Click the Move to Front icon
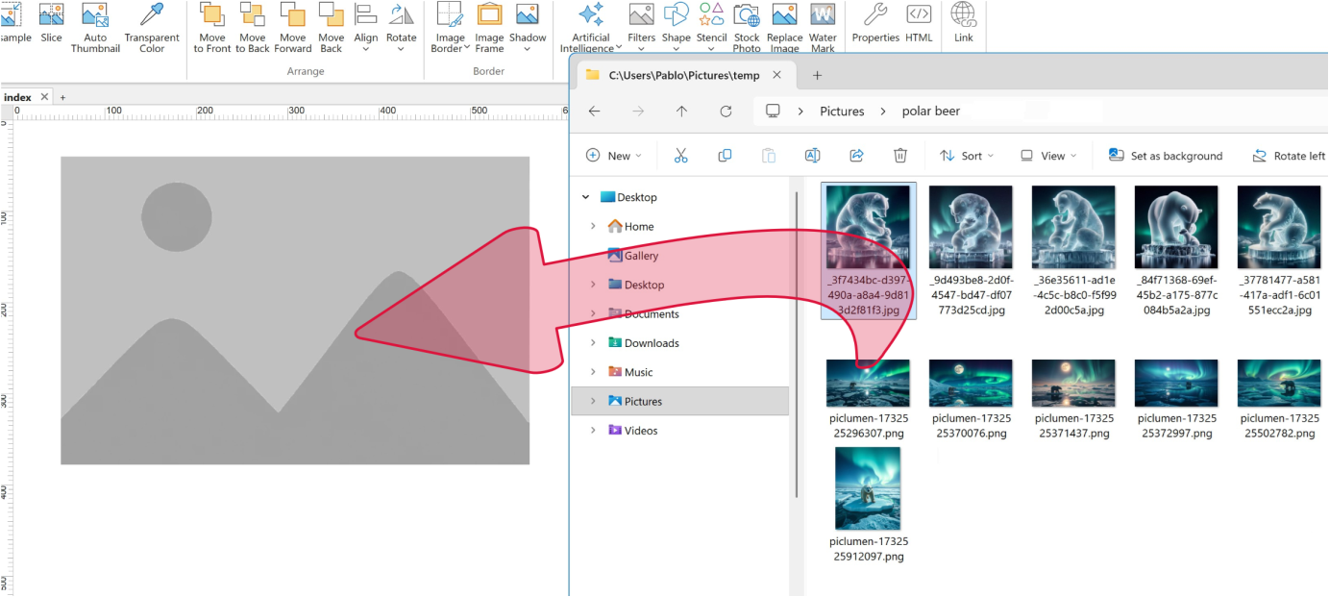Viewport: 1329px width, 597px height. pyautogui.click(x=212, y=16)
